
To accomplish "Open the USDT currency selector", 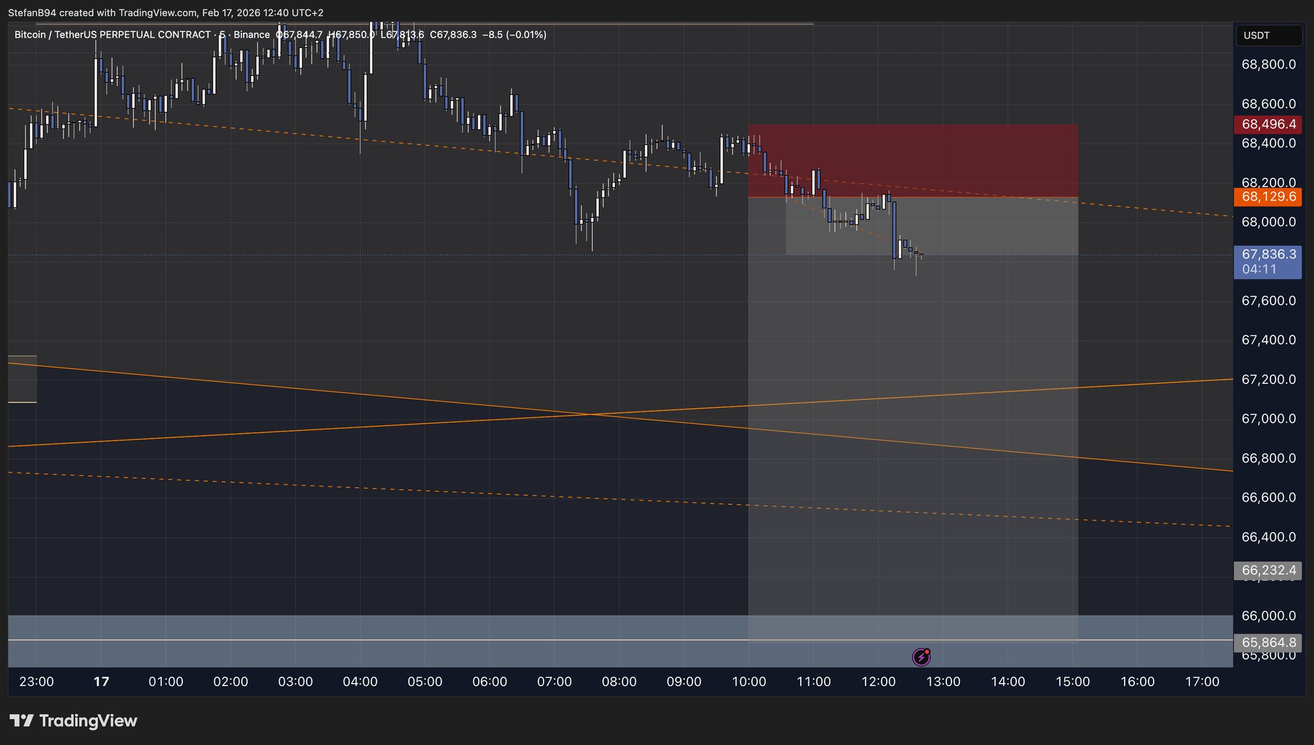I will tap(1268, 35).
